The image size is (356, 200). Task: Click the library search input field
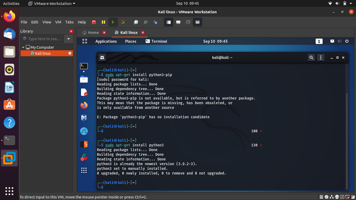pos(44,39)
